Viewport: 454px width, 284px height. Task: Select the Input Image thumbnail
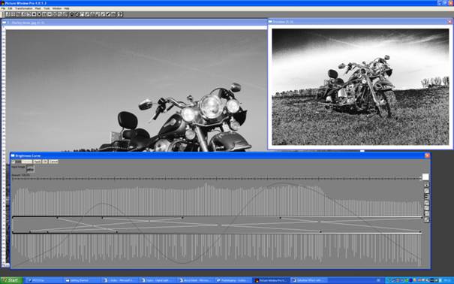31,169
